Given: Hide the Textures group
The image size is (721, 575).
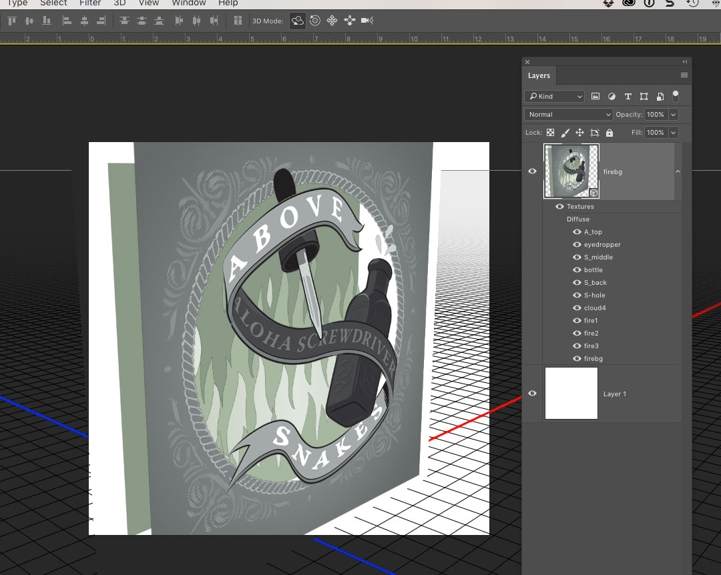Looking at the screenshot, I should click(x=559, y=207).
